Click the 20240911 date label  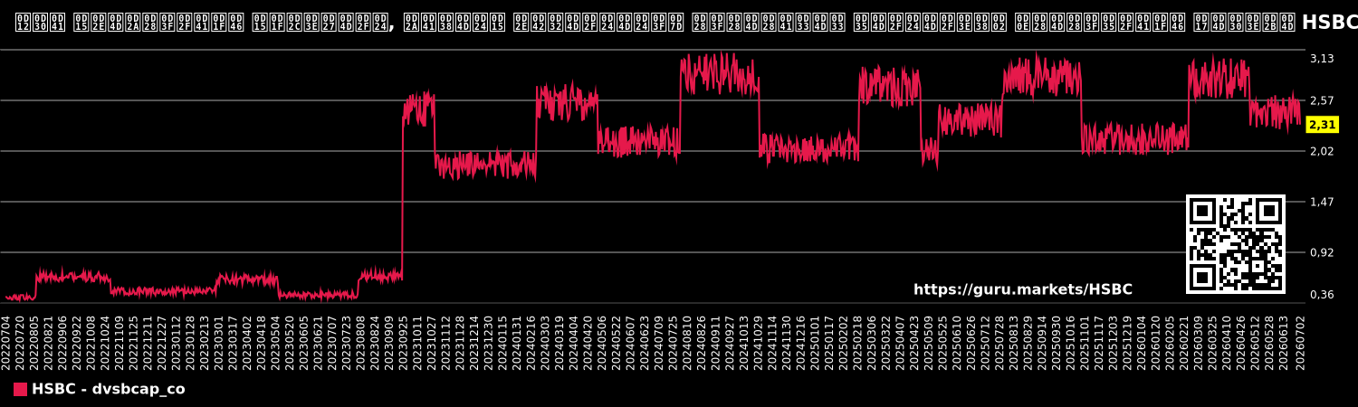(716, 342)
